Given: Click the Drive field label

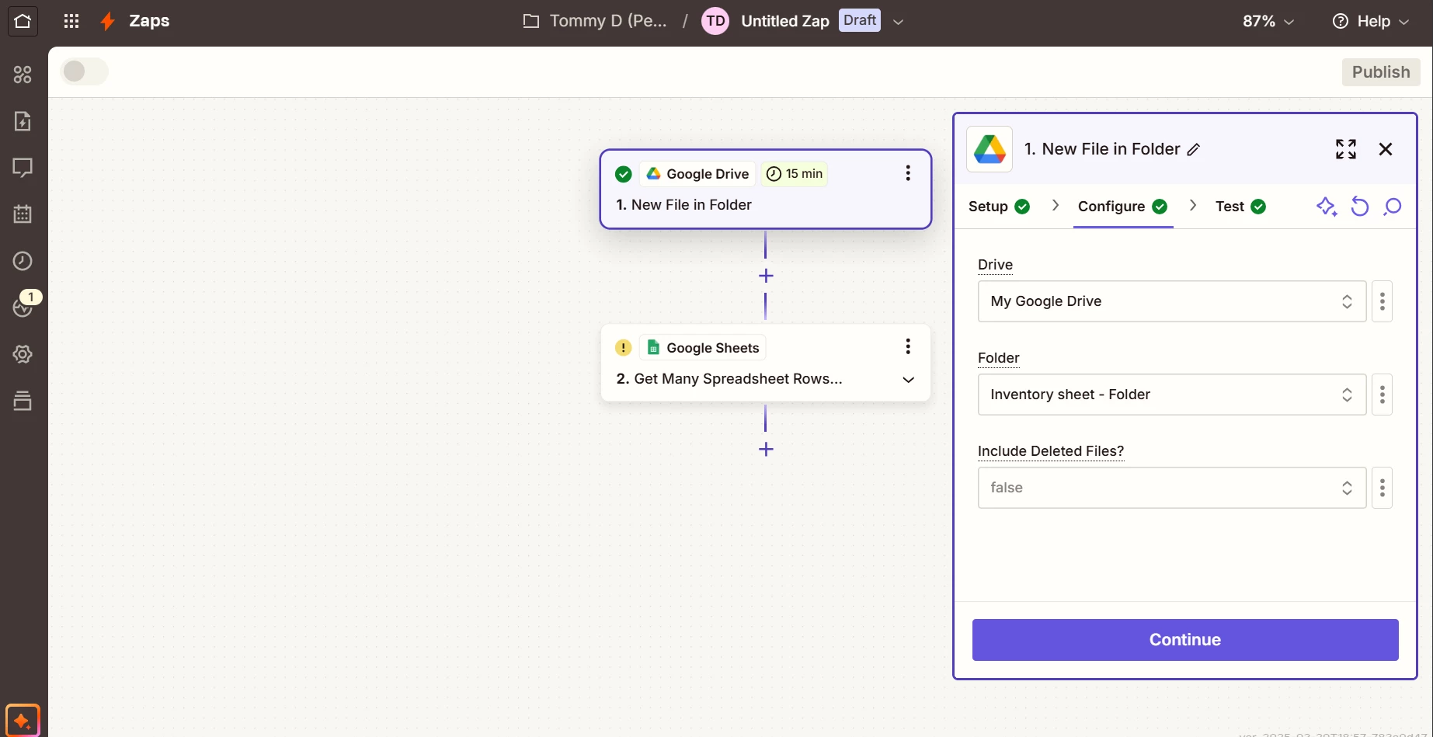Looking at the screenshot, I should coord(995,265).
